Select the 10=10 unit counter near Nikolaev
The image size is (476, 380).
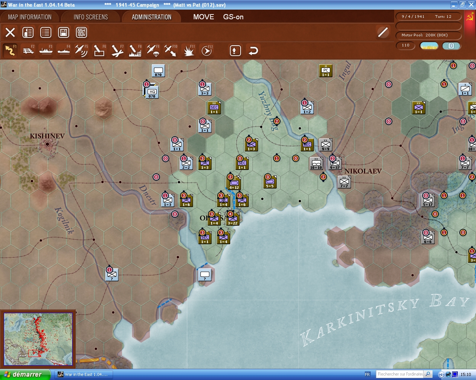316,163
